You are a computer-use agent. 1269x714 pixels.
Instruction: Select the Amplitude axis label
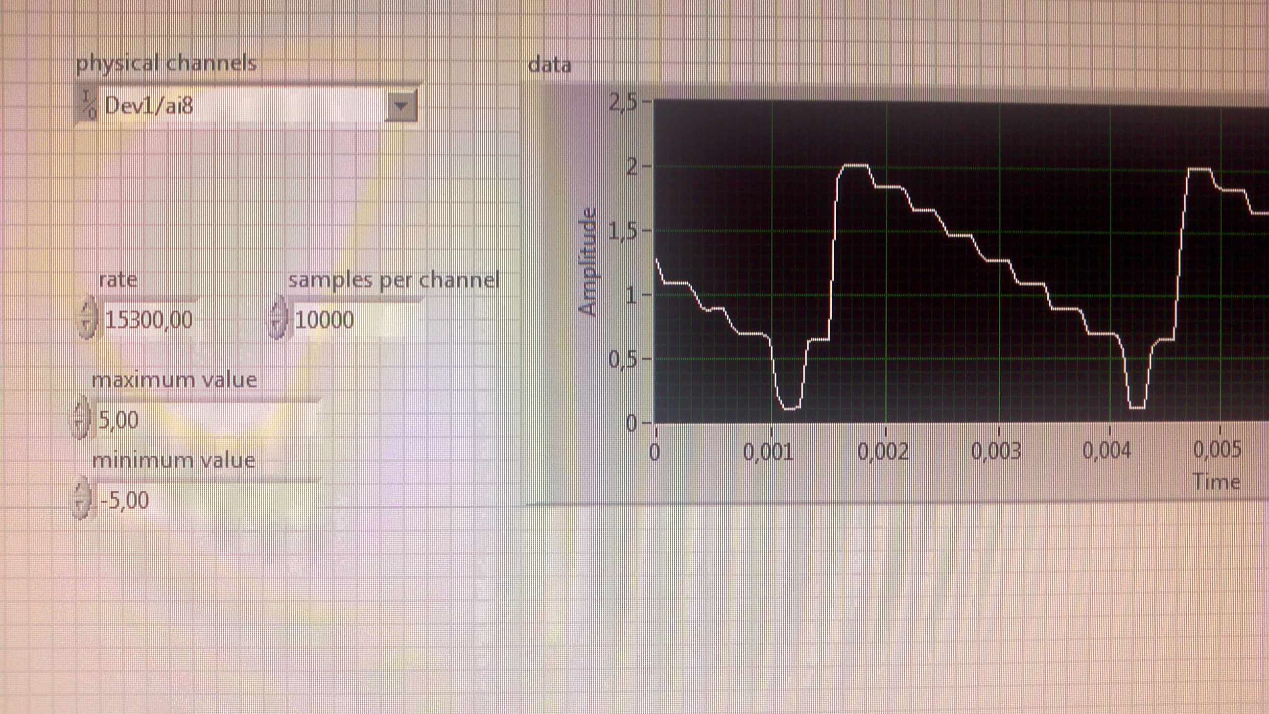(587, 262)
